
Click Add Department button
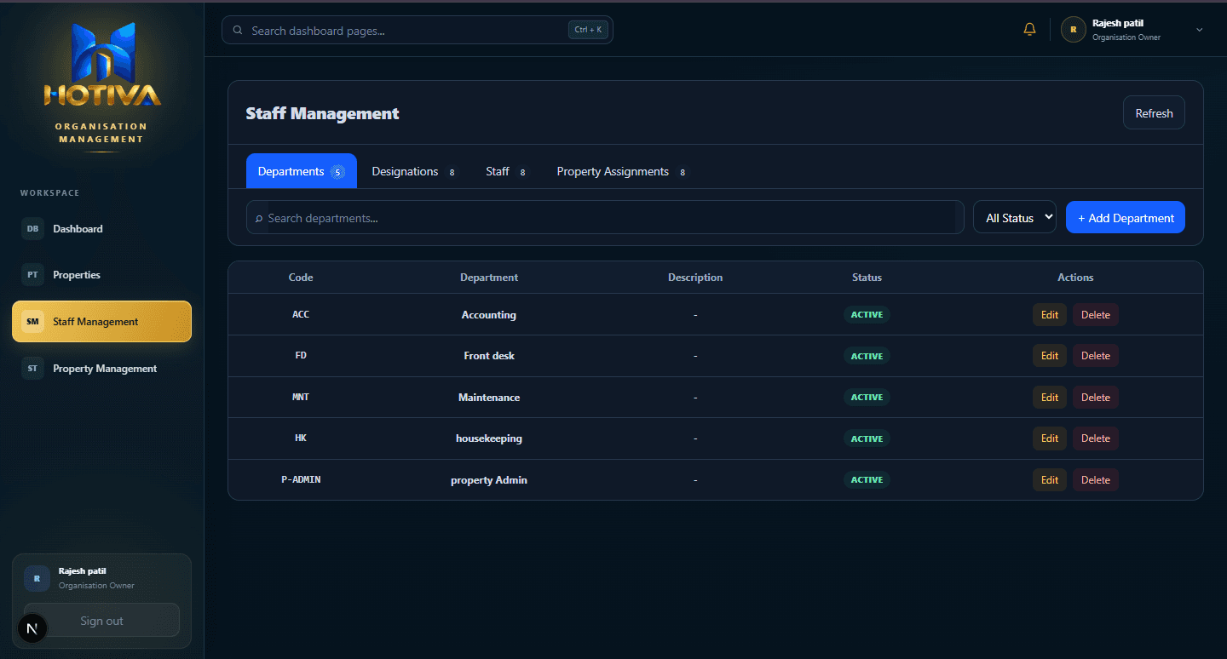1126,217
